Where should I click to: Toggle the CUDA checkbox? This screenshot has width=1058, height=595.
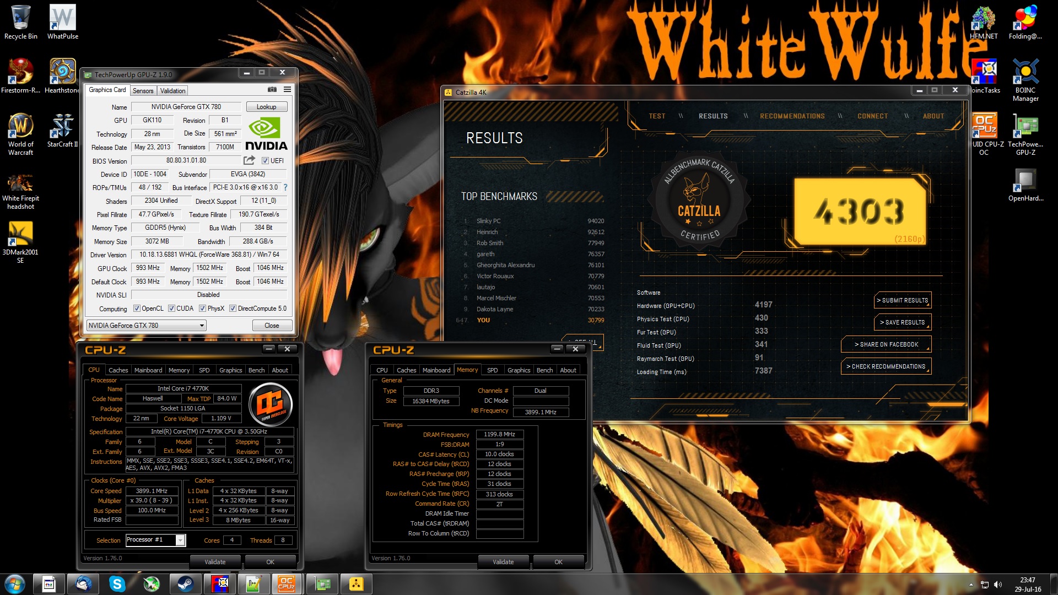(171, 309)
